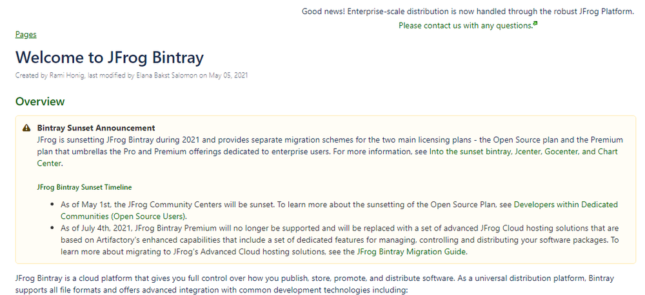Click the 'Bintray Sunset Announcement' bold title
This screenshot has width=645, height=295.
pos(96,128)
